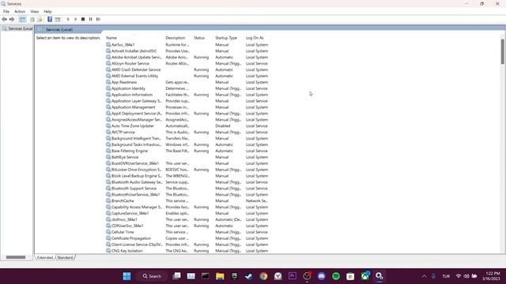Open the File menu

coord(6,12)
